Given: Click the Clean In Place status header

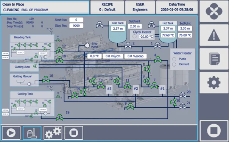Looking at the screenshot, I should [45, 7].
